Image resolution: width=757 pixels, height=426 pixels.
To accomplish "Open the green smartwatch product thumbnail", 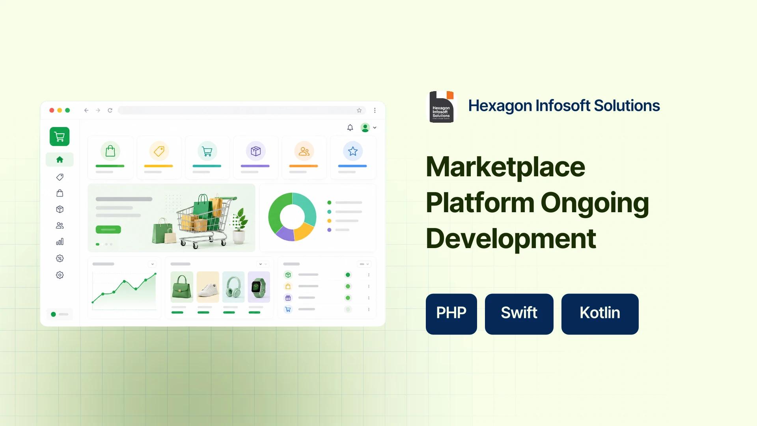I will pos(259,287).
